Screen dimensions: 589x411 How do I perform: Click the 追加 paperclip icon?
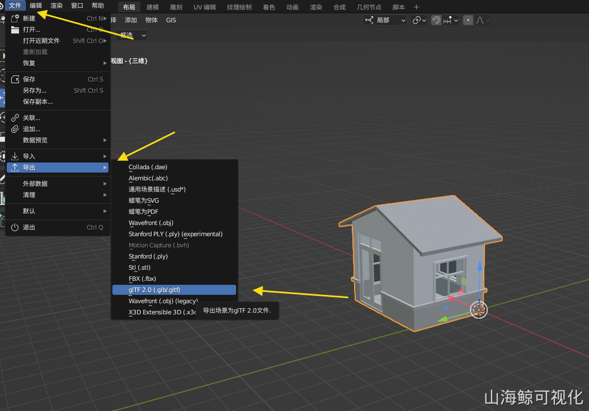tap(15, 129)
